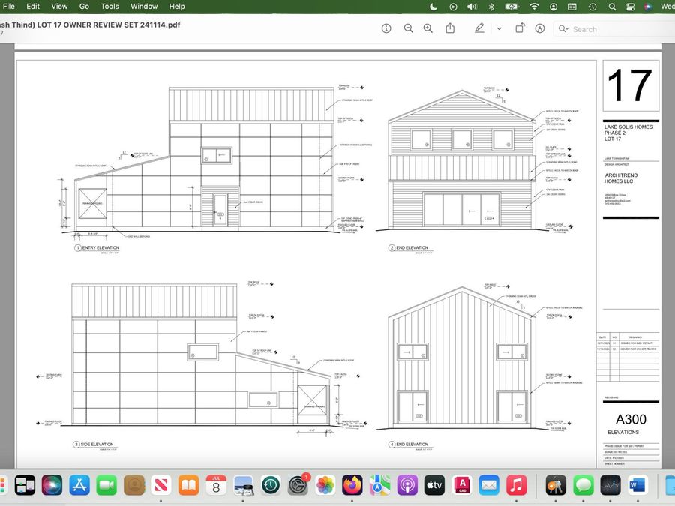Expand the highlight color dropdown chevron
675x506 pixels.
point(499,28)
